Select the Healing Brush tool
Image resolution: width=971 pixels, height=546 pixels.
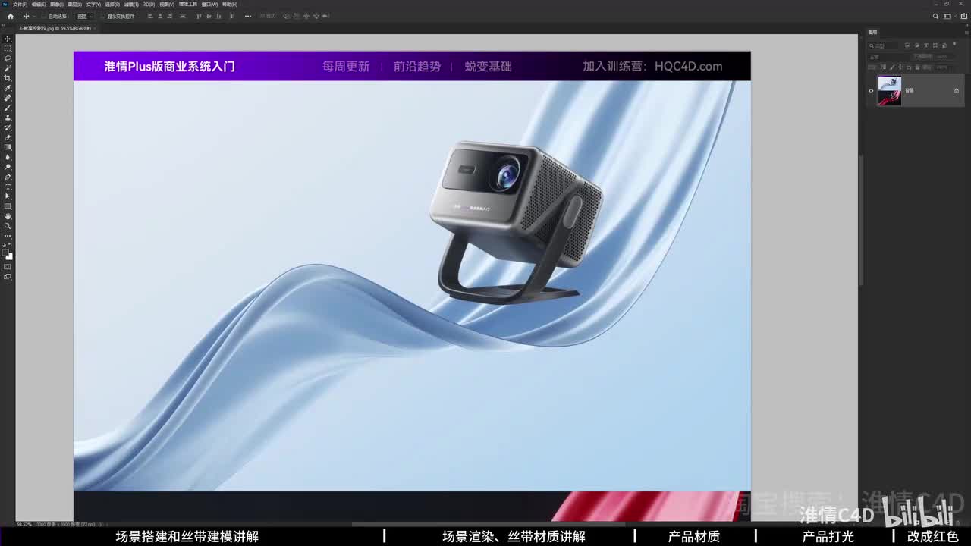pos(8,98)
